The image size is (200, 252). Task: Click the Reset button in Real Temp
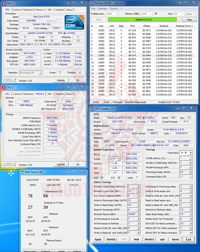pos(61,251)
